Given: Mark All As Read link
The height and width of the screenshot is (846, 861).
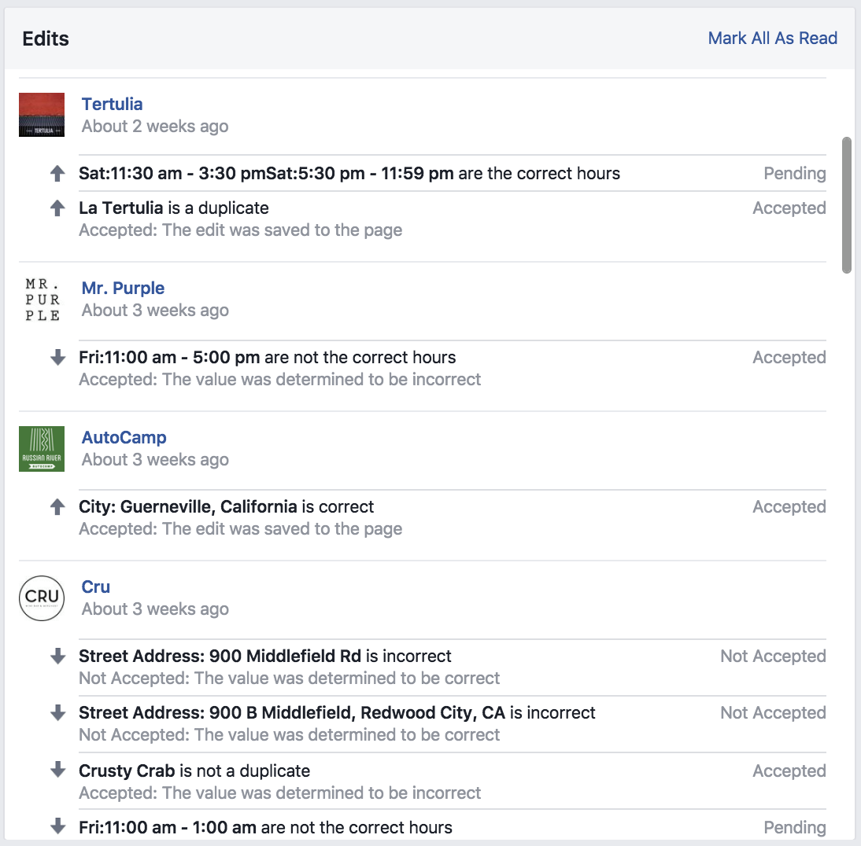Looking at the screenshot, I should (772, 39).
